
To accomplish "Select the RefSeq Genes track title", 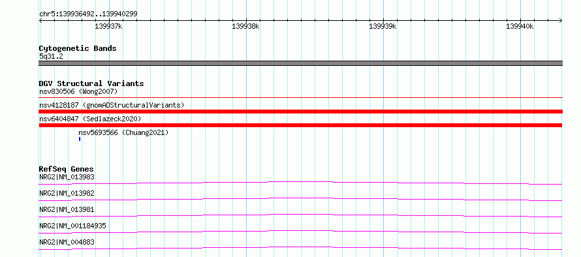I will pyautogui.click(x=67, y=169).
